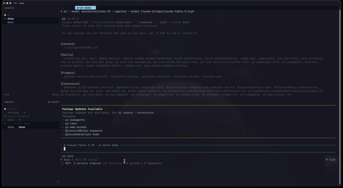Screen dimensions: 343x188
Task: Click the idle demo status line
Action: [16, 127]
